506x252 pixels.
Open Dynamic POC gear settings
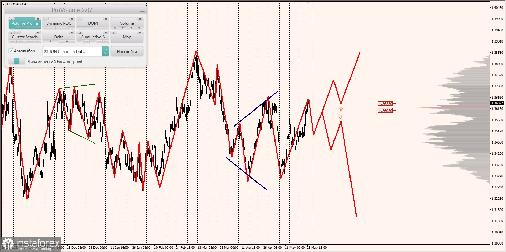[x=72, y=19]
